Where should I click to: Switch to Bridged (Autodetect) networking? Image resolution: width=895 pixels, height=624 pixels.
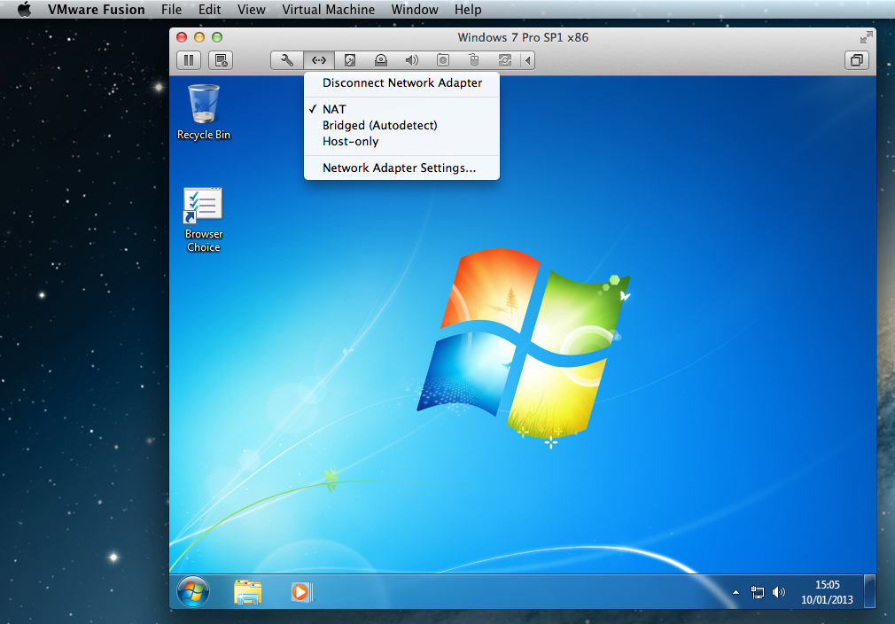[x=379, y=125]
